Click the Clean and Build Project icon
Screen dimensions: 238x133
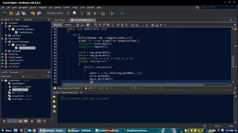89,13
